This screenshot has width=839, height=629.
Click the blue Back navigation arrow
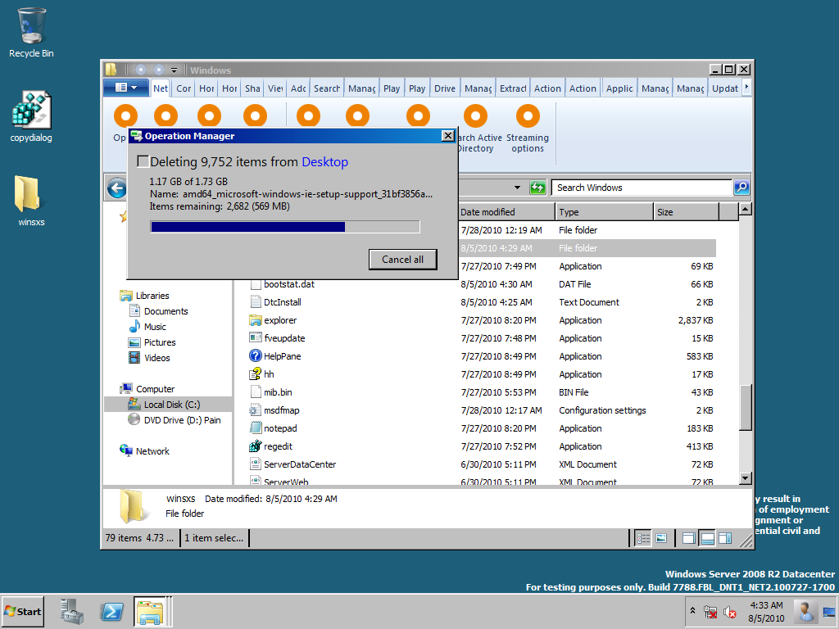point(116,188)
